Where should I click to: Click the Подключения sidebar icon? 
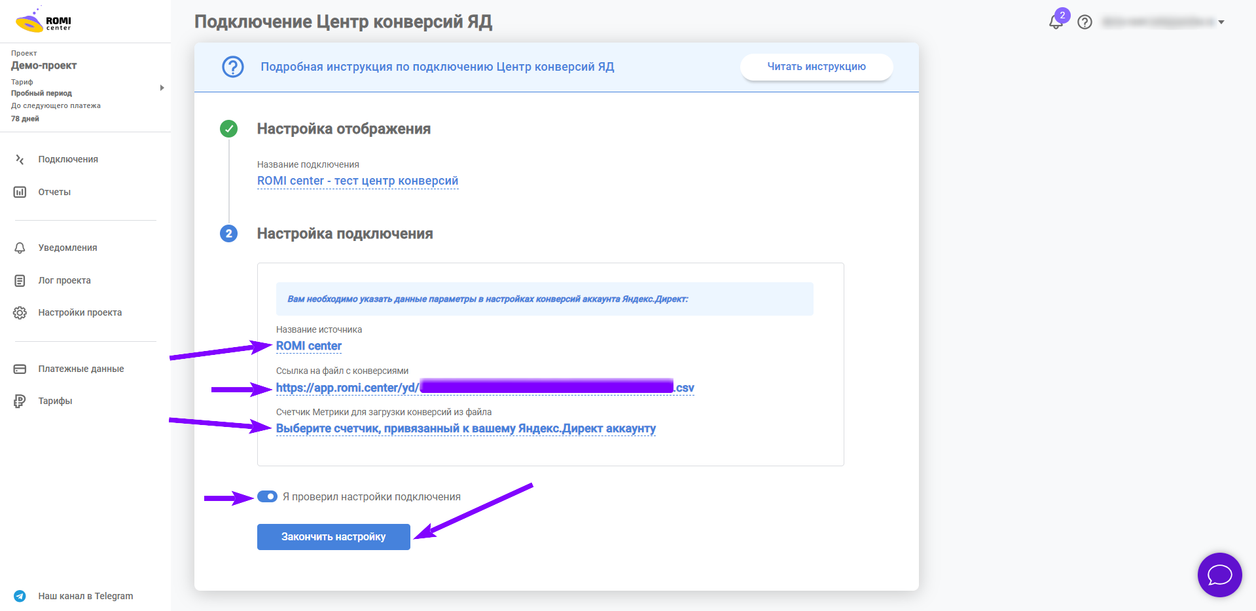click(x=20, y=159)
